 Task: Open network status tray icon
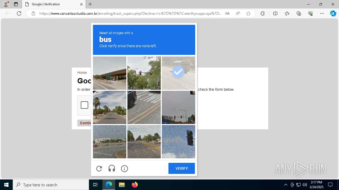coord(298,185)
